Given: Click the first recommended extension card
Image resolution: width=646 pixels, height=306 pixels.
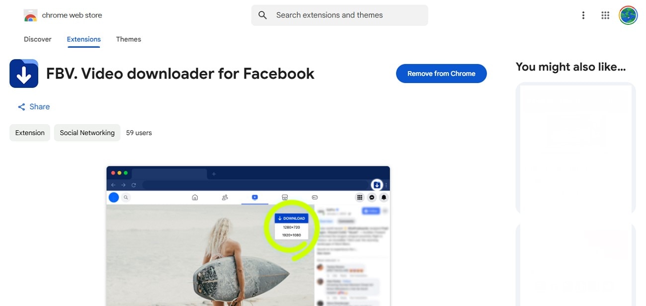Looking at the screenshot, I should tap(576, 149).
